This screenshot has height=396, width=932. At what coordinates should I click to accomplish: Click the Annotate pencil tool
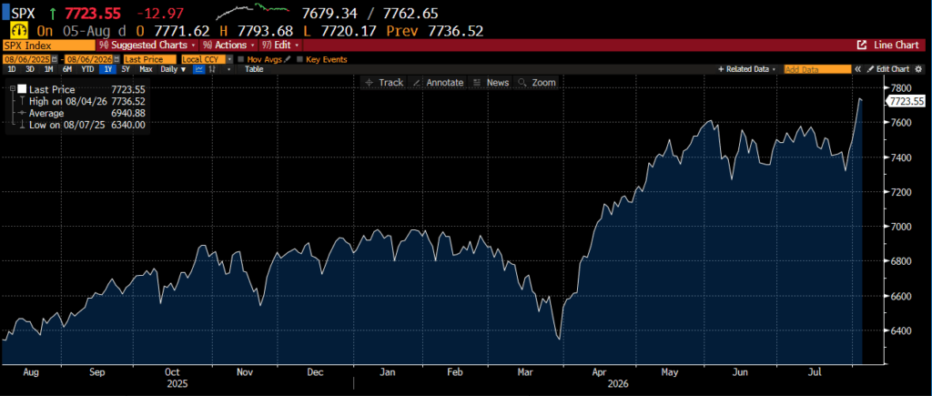tap(438, 83)
